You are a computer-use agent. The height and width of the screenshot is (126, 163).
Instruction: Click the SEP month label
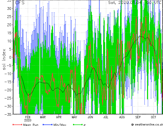[x=138, y=117]
